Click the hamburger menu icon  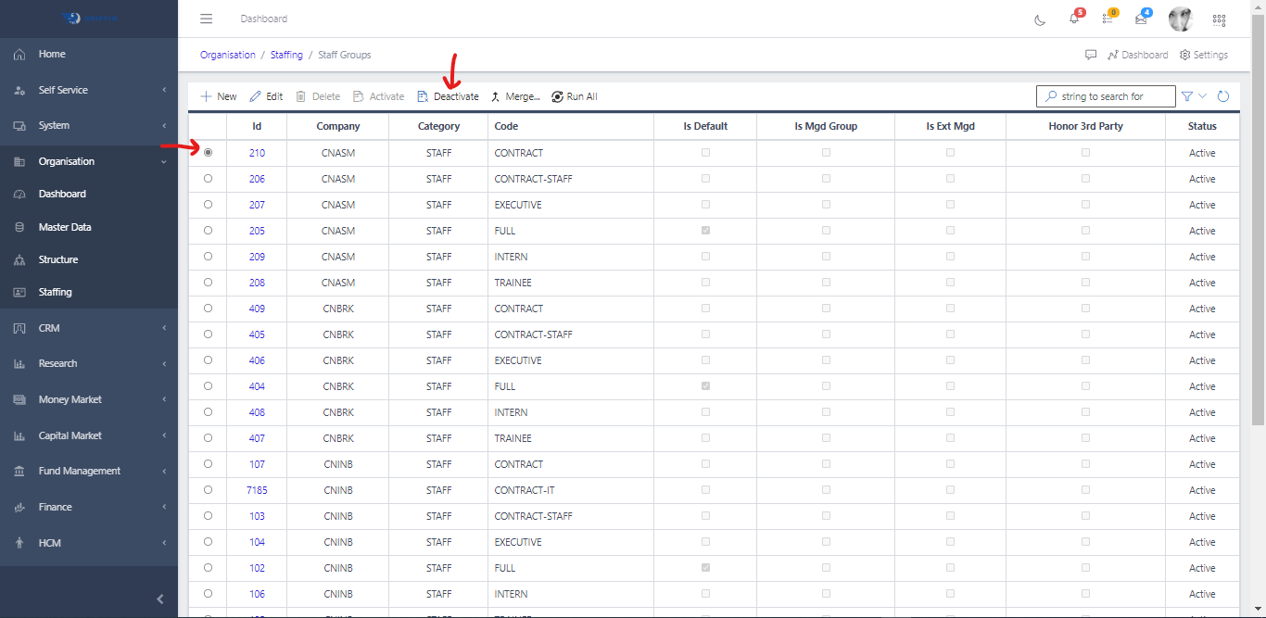207,19
